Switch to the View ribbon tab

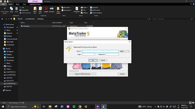point(24,4)
